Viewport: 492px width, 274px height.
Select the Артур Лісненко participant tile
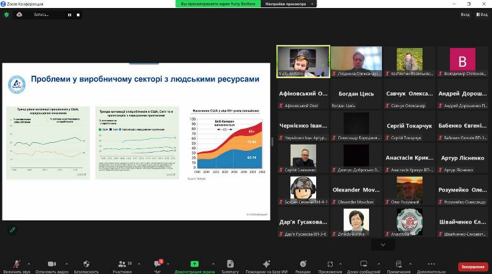(x=462, y=158)
